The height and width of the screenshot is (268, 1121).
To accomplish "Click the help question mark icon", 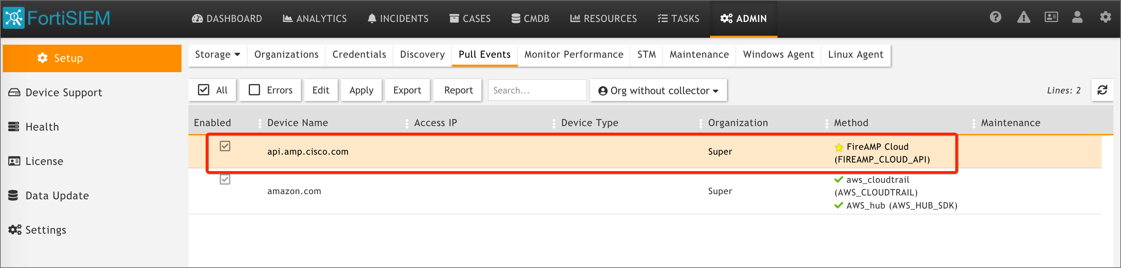I will [995, 18].
